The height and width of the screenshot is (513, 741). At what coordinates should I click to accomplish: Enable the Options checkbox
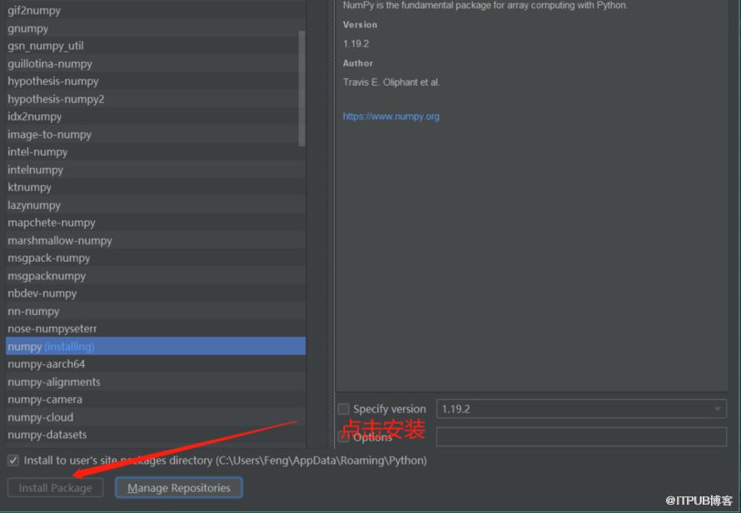(x=344, y=437)
